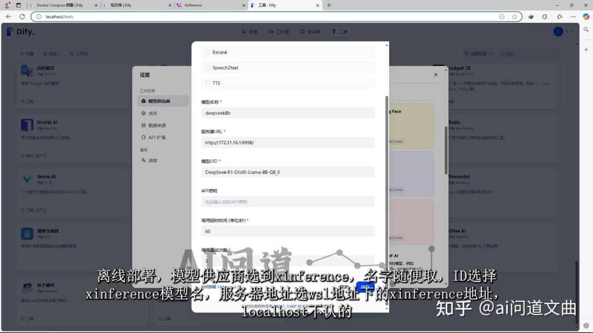Open the 全部标签 filter dropdown
Screen dimensions: 593x333
coord(478,54)
